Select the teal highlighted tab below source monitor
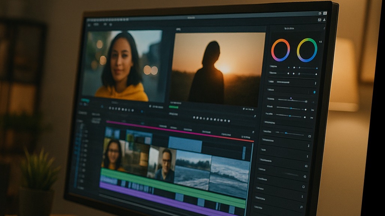 (85, 100)
